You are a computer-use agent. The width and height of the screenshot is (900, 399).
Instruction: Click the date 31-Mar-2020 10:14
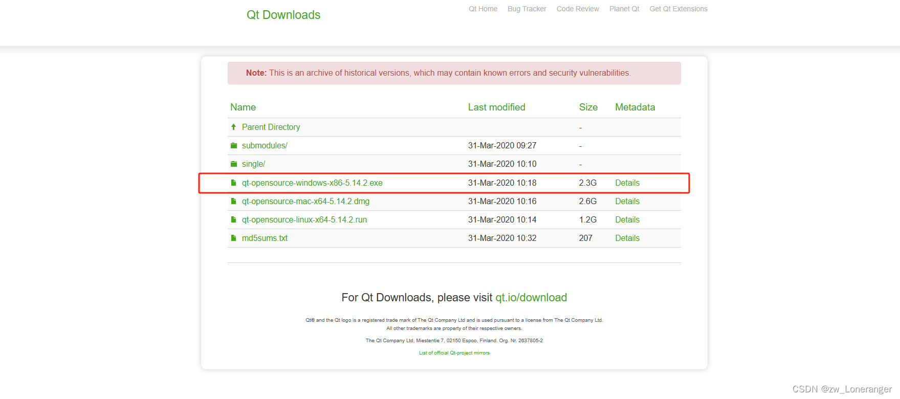[x=502, y=220]
